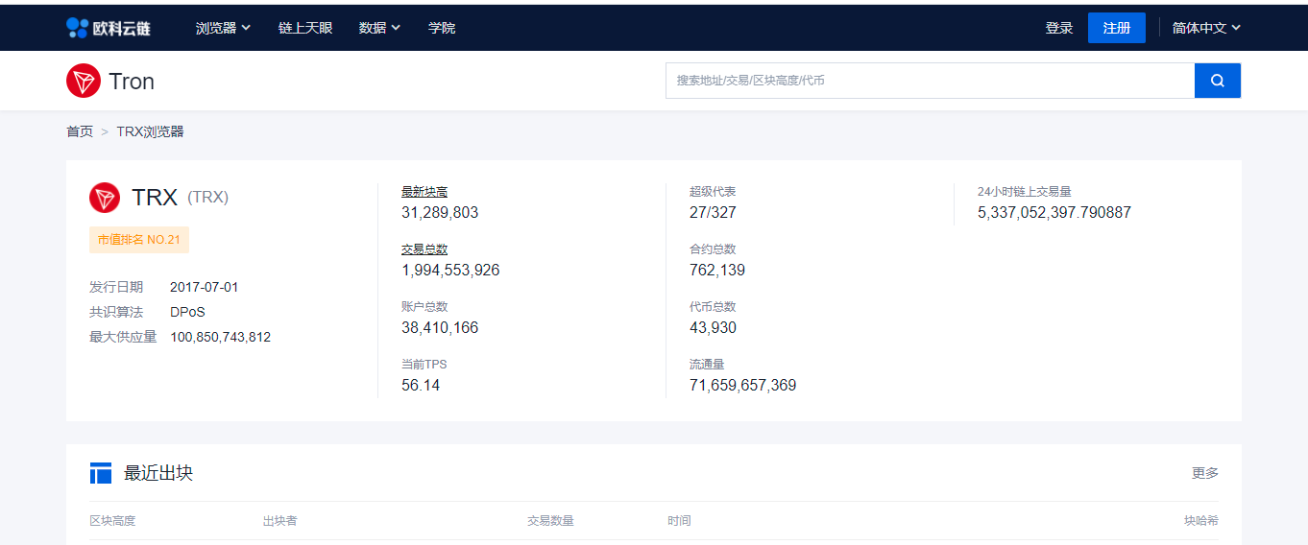Click the 最新块高 underlined label
This screenshot has width=1308, height=545.
424,192
